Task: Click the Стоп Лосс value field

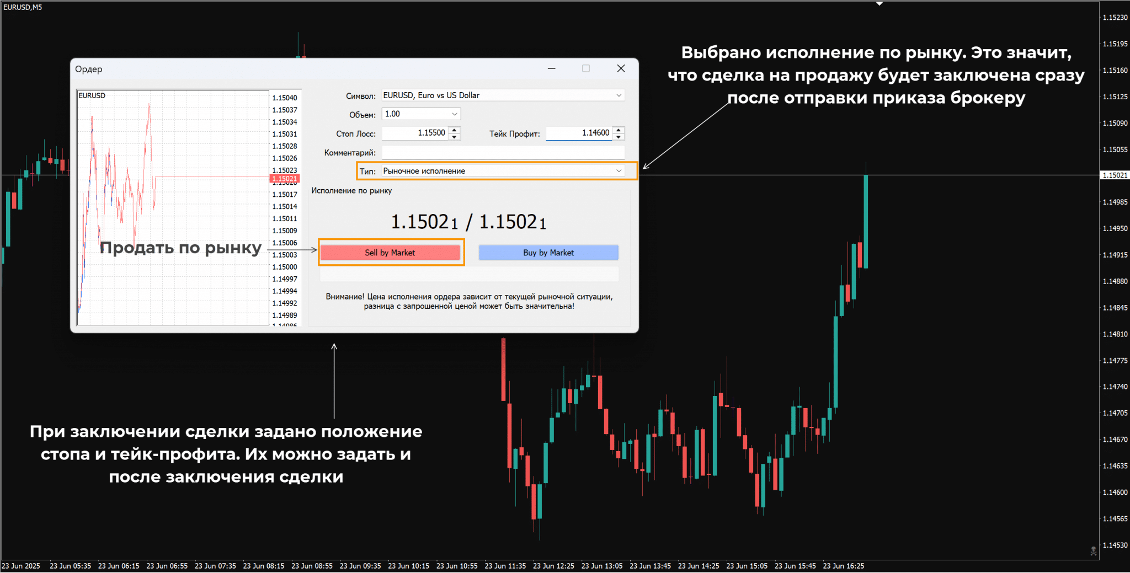Action: (415, 133)
